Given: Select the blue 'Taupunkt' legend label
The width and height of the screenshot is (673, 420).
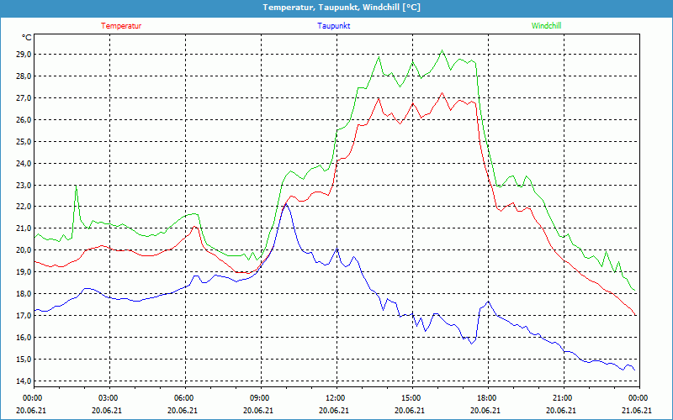Looking at the screenshot, I should pos(333,26).
